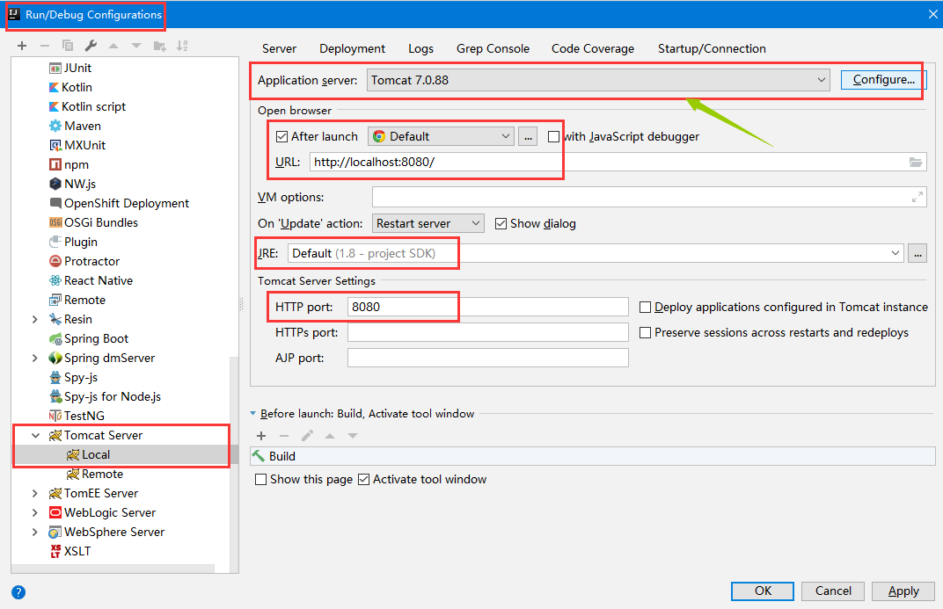Click Apply button

pos(903,591)
